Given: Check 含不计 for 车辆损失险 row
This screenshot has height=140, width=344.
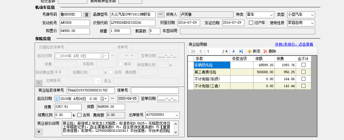Looking at the screenshot, I should [x=303, y=65].
